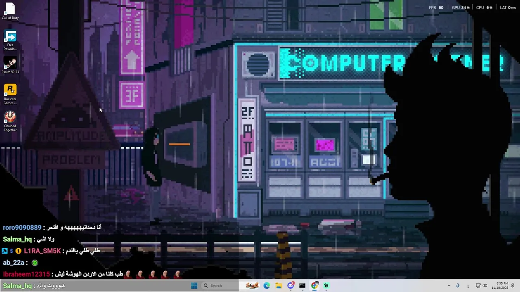Click the ab_22a chat username
520x292 pixels.
click(x=13, y=263)
